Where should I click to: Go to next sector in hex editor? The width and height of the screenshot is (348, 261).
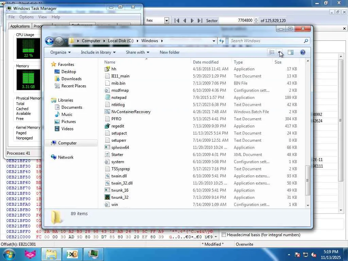pos(192,21)
